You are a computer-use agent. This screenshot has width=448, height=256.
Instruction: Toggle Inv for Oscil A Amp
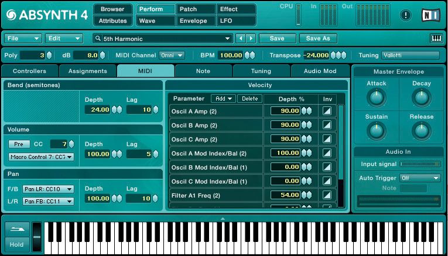(x=327, y=110)
